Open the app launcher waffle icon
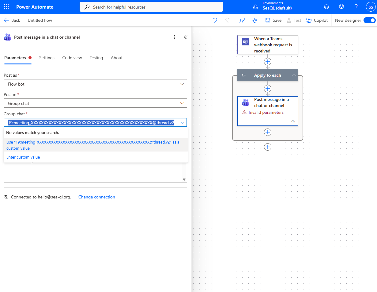The image size is (377, 292). point(6,7)
